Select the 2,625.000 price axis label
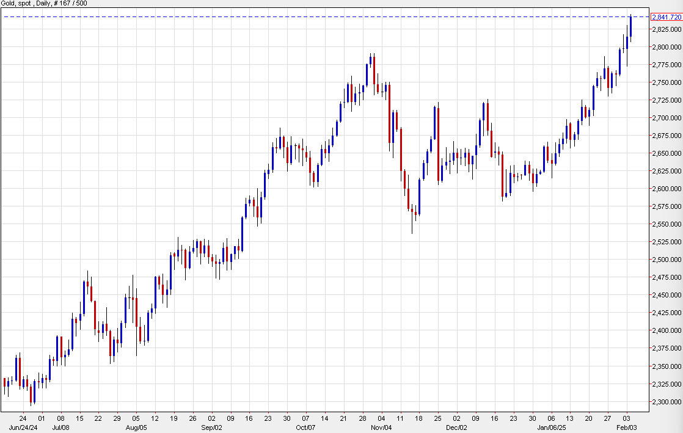 [x=667, y=171]
